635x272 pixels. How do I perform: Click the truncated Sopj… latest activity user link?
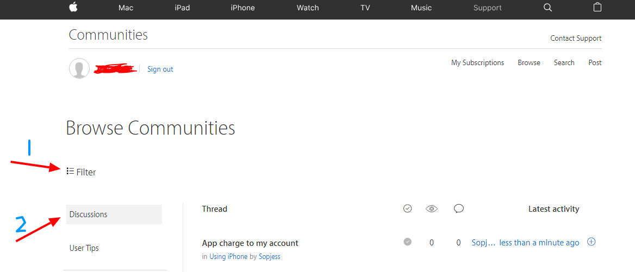click(483, 243)
